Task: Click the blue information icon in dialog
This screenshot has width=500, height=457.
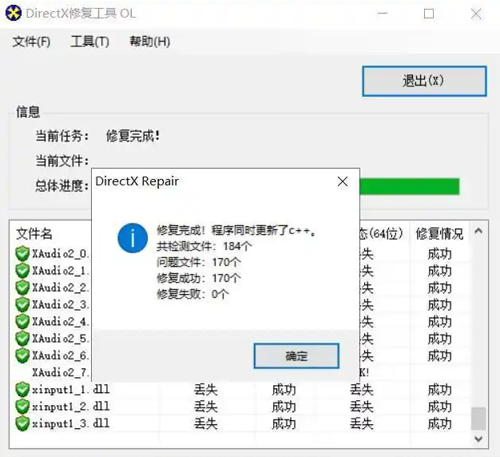Action: coord(133,238)
